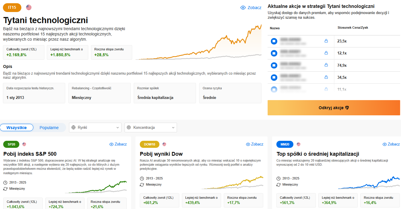Click the yellow DOW10 badge
401x209 pixels.
pos(150,144)
